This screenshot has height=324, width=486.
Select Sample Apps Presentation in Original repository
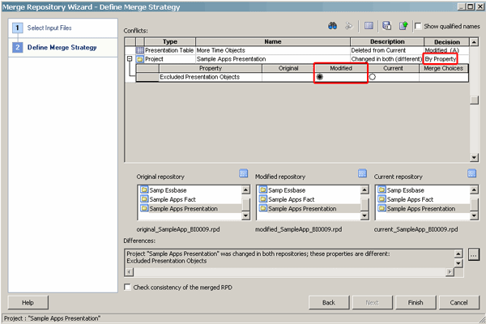click(184, 209)
